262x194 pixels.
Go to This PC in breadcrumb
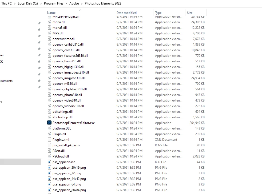click(6, 3)
